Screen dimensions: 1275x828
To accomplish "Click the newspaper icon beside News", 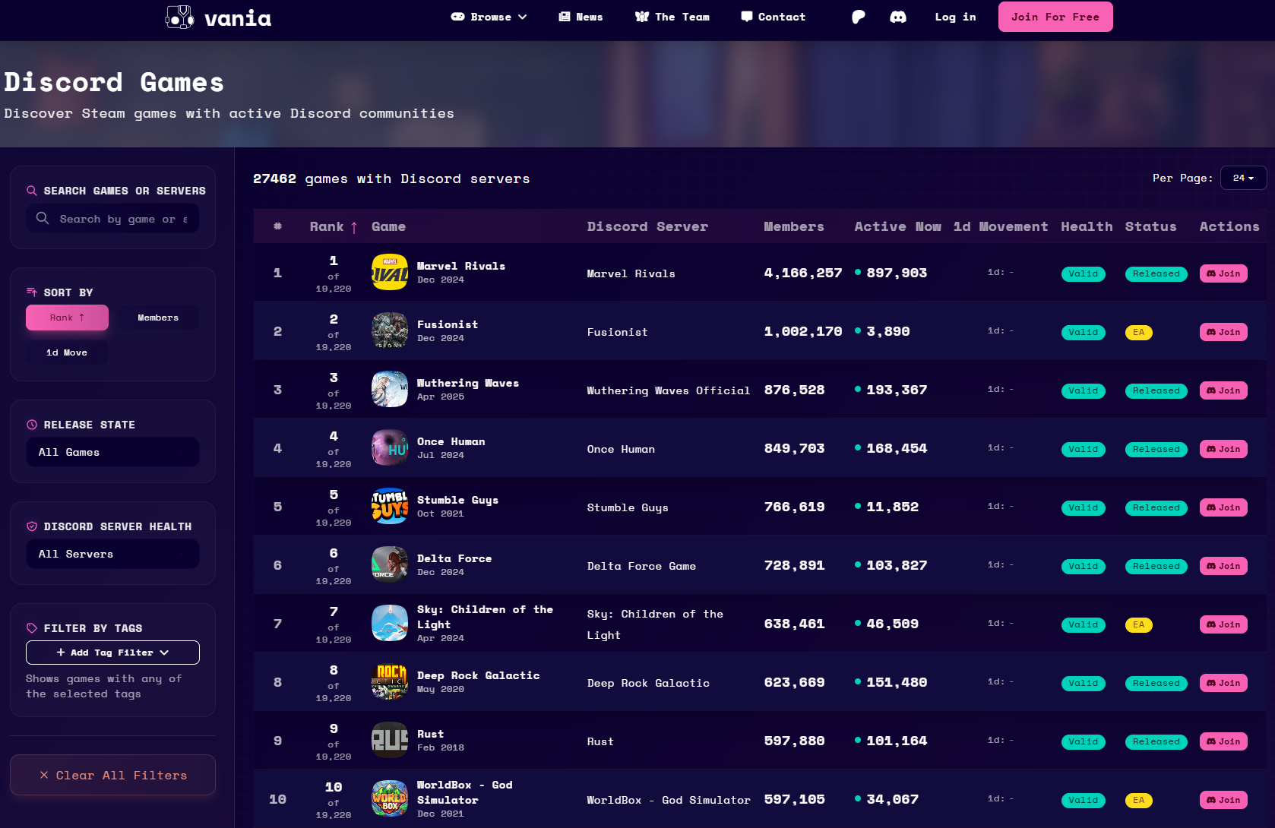I will click(563, 16).
